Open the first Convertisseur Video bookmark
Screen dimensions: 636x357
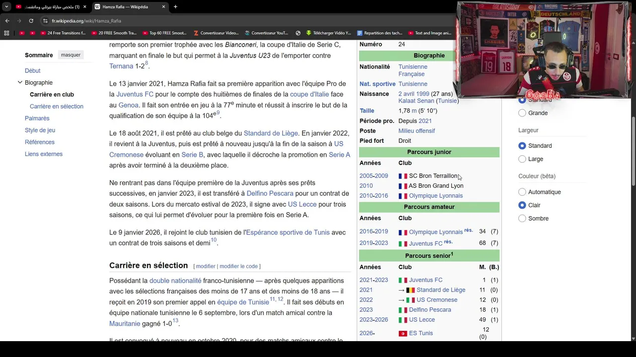tap(216, 33)
